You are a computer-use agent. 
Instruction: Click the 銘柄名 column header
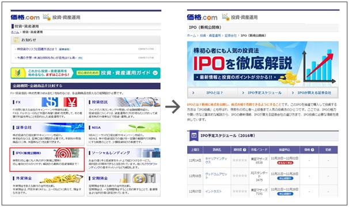217,150
